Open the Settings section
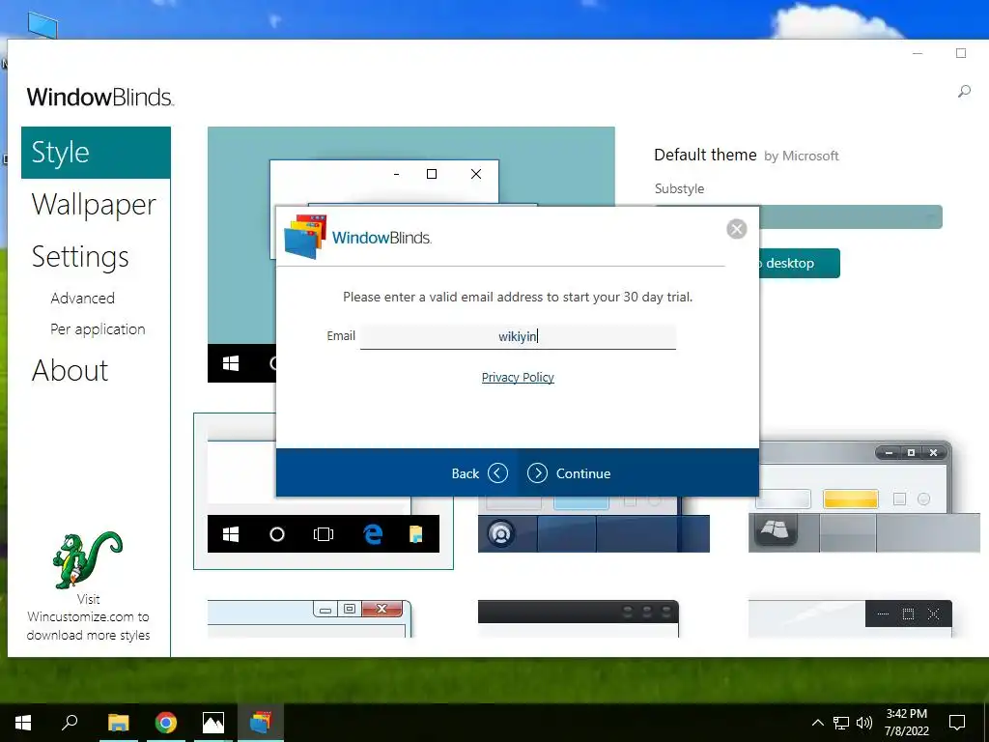This screenshot has height=742, width=989. point(80,257)
